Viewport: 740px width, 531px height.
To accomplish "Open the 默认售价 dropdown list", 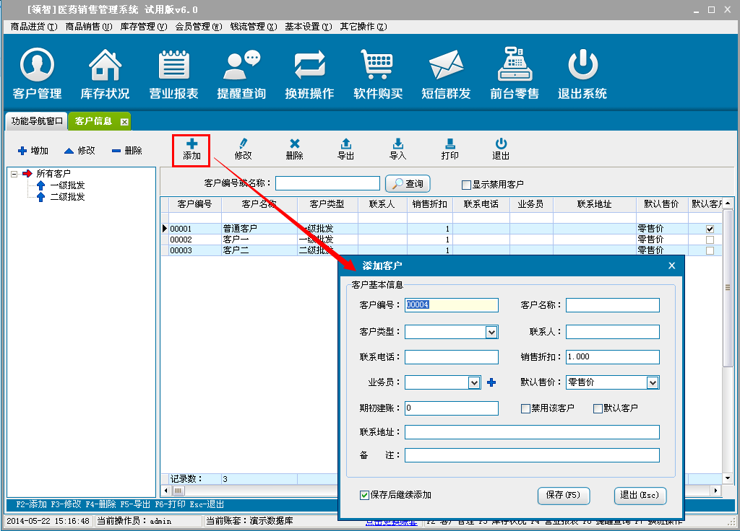I will [653, 382].
